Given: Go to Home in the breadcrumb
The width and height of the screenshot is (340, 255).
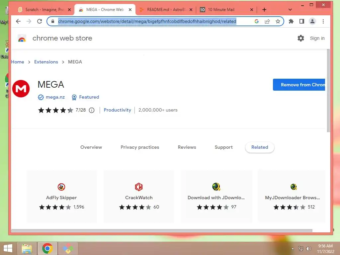Looking at the screenshot, I should [18, 62].
